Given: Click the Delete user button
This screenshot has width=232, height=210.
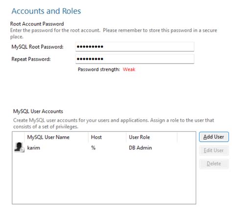Looking at the screenshot, I should coord(214,164).
